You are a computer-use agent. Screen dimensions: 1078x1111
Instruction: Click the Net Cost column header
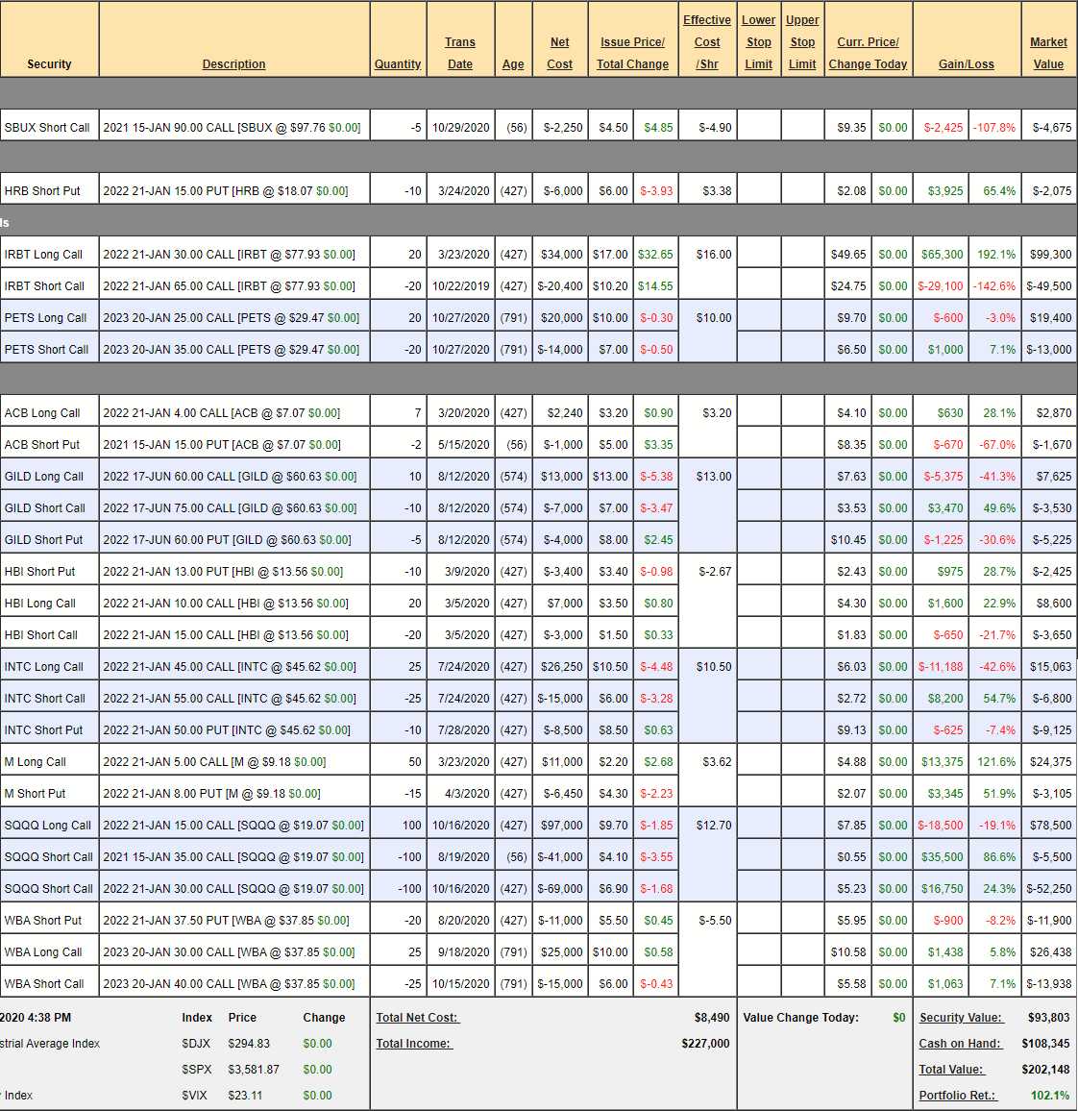click(x=559, y=53)
